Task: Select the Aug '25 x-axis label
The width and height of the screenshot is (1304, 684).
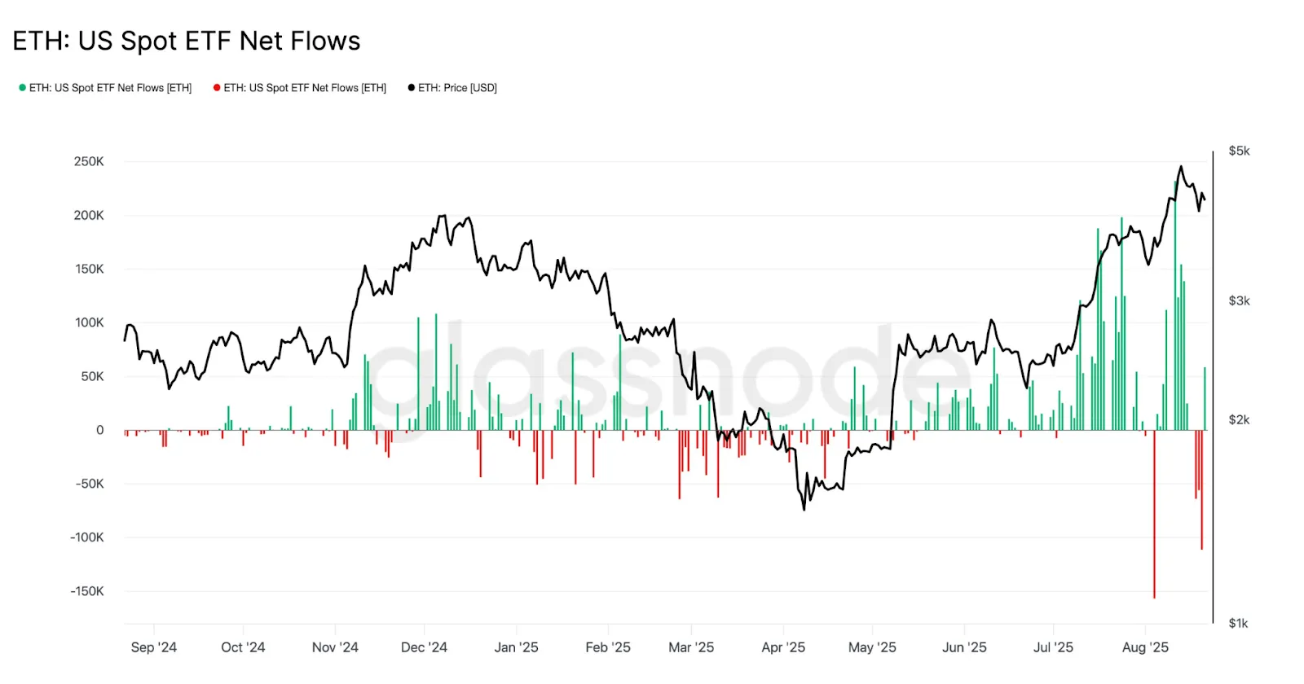Action: point(1145,647)
